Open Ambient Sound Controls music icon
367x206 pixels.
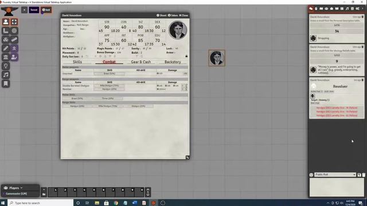click(x=6, y=75)
